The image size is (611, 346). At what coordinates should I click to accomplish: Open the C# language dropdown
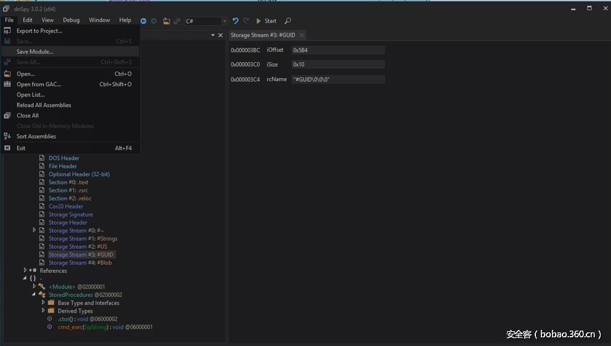click(224, 21)
